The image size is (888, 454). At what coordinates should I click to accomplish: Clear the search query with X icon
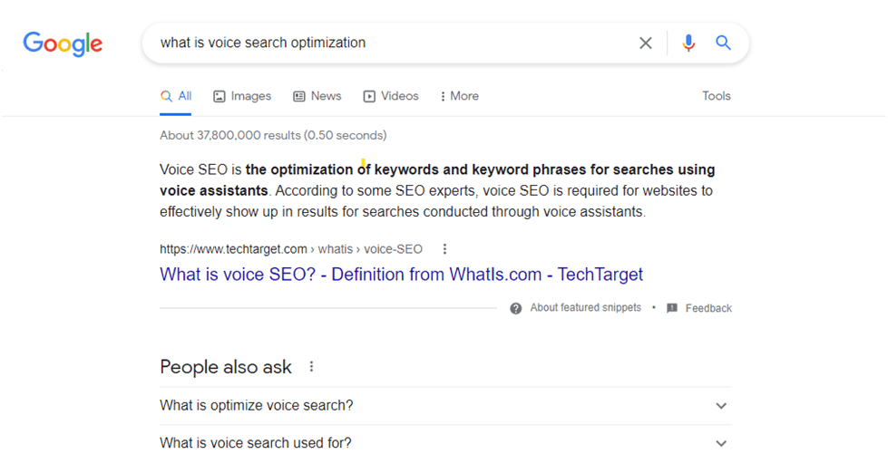pos(646,43)
